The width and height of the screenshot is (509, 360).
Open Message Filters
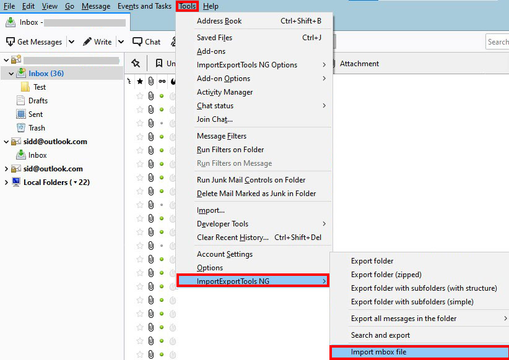tap(254, 136)
